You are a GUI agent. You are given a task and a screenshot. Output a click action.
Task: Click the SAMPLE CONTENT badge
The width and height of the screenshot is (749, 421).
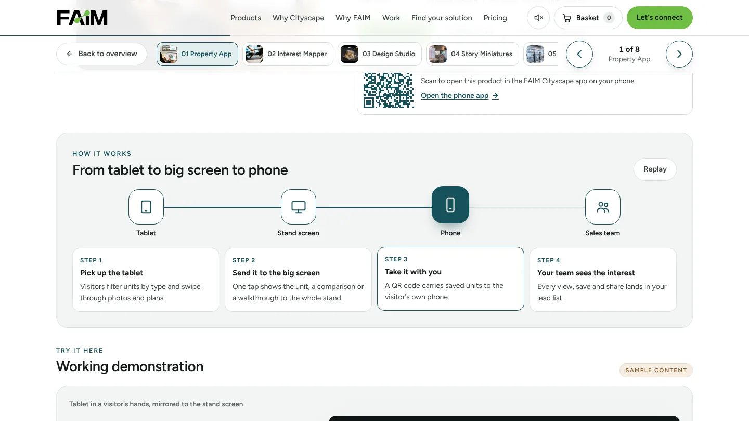656,370
